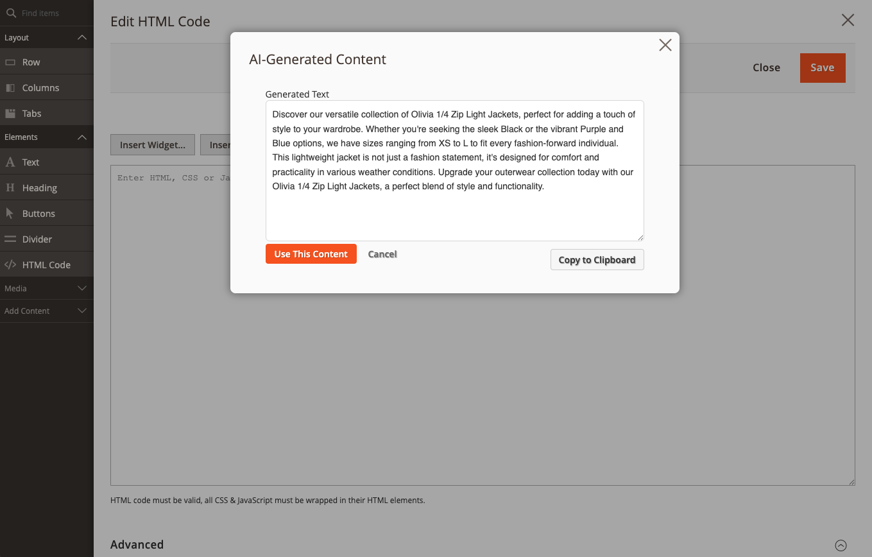The height and width of the screenshot is (557, 872).
Task: Click the Cancel link in dialog
Action: point(382,254)
